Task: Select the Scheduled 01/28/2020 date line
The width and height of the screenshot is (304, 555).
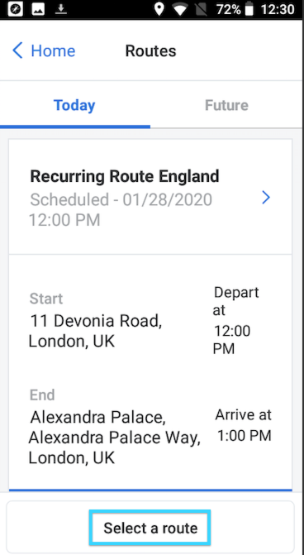Action: (121, 210)
